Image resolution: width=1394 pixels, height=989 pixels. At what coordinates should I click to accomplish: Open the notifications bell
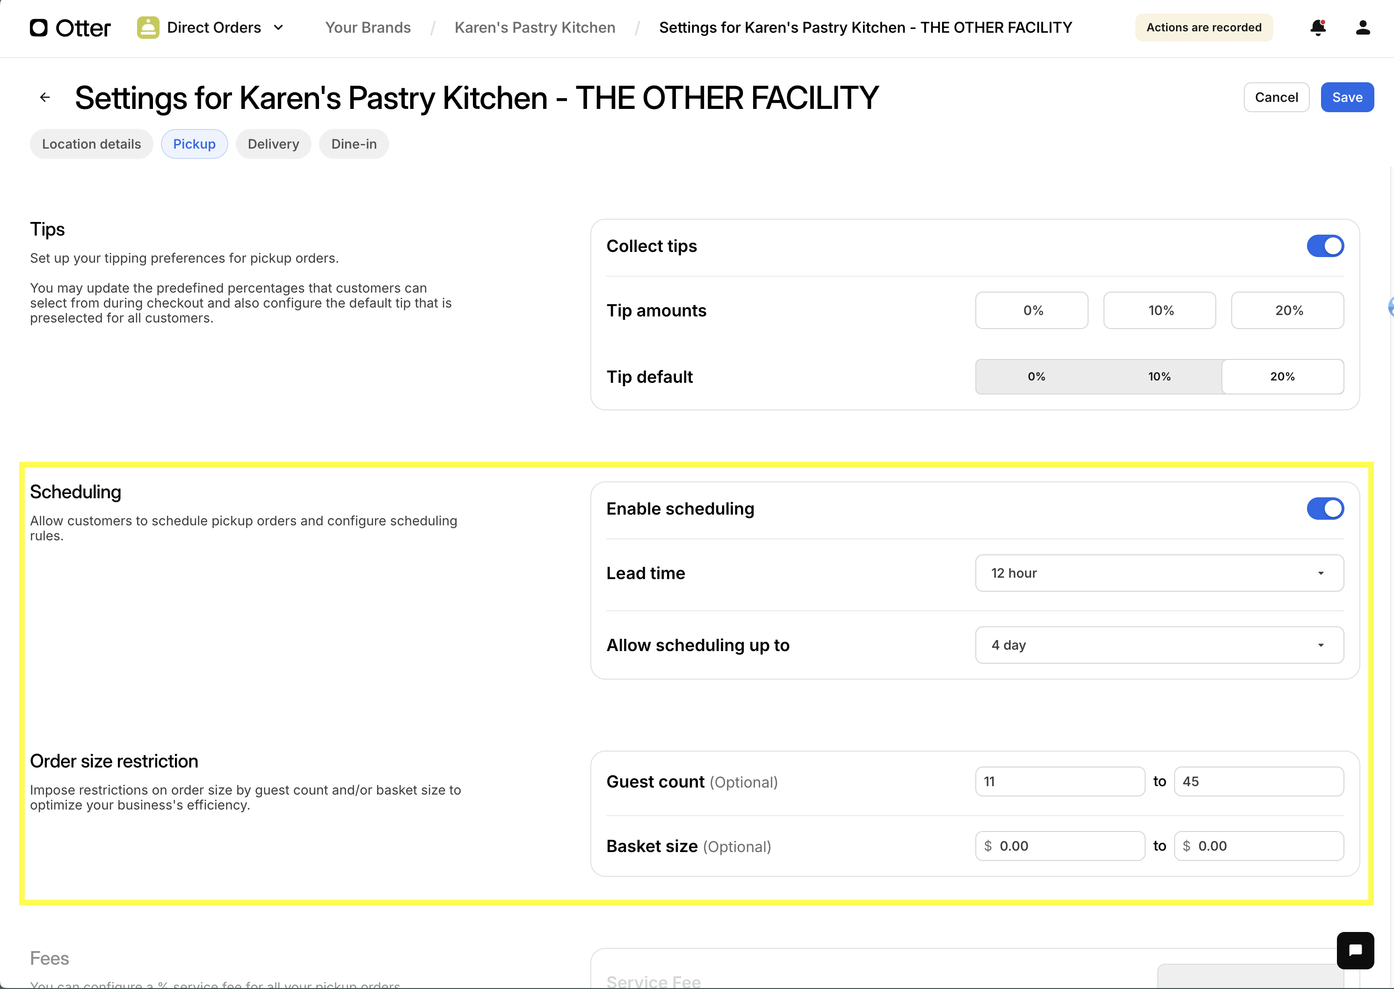1317,28
